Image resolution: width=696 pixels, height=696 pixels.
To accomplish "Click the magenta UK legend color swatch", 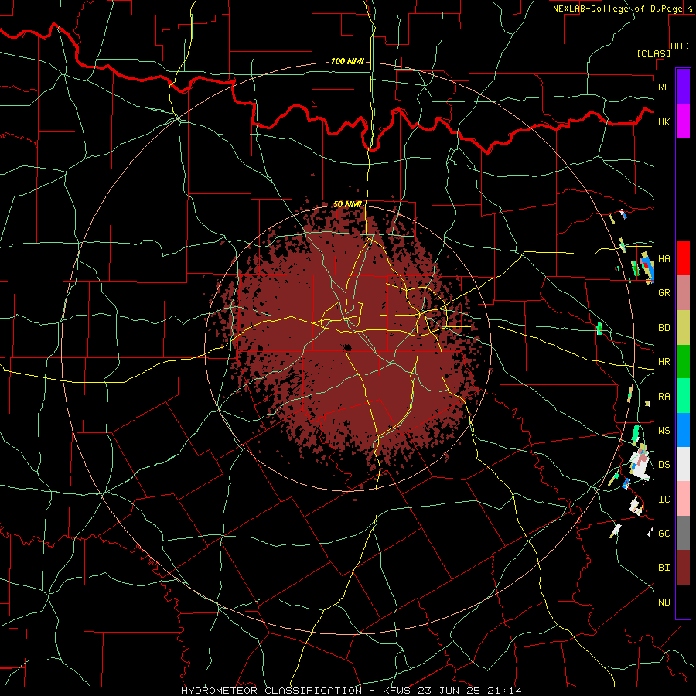I will point(683,121).
